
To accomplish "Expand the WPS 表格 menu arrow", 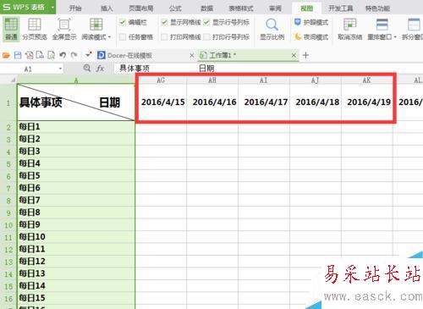I will [x=52, y=7].
